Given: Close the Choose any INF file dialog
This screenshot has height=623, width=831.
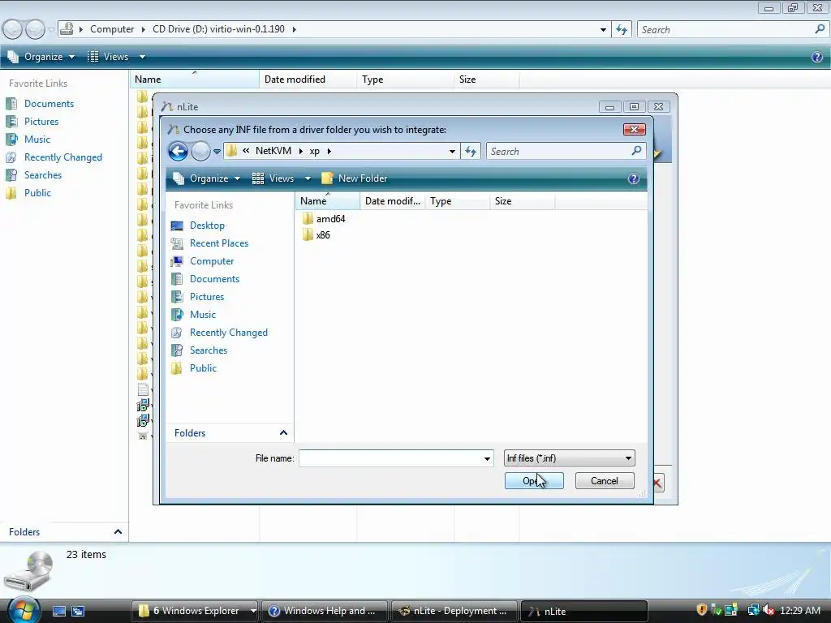Looking at the screenshot, I should point(635,129).
